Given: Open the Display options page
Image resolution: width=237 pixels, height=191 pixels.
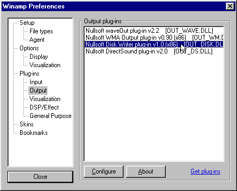Looking at the screenshot, I should pos(39,57).
